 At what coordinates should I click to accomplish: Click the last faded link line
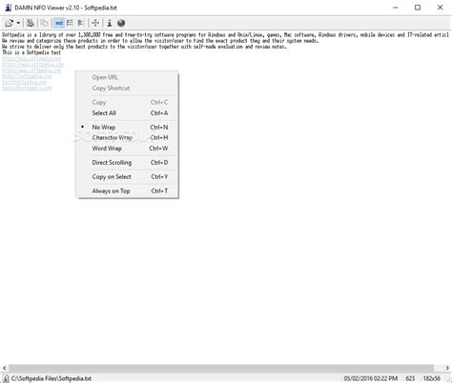[x=27, y=88]
